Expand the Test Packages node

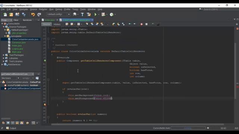pos(4,55)
